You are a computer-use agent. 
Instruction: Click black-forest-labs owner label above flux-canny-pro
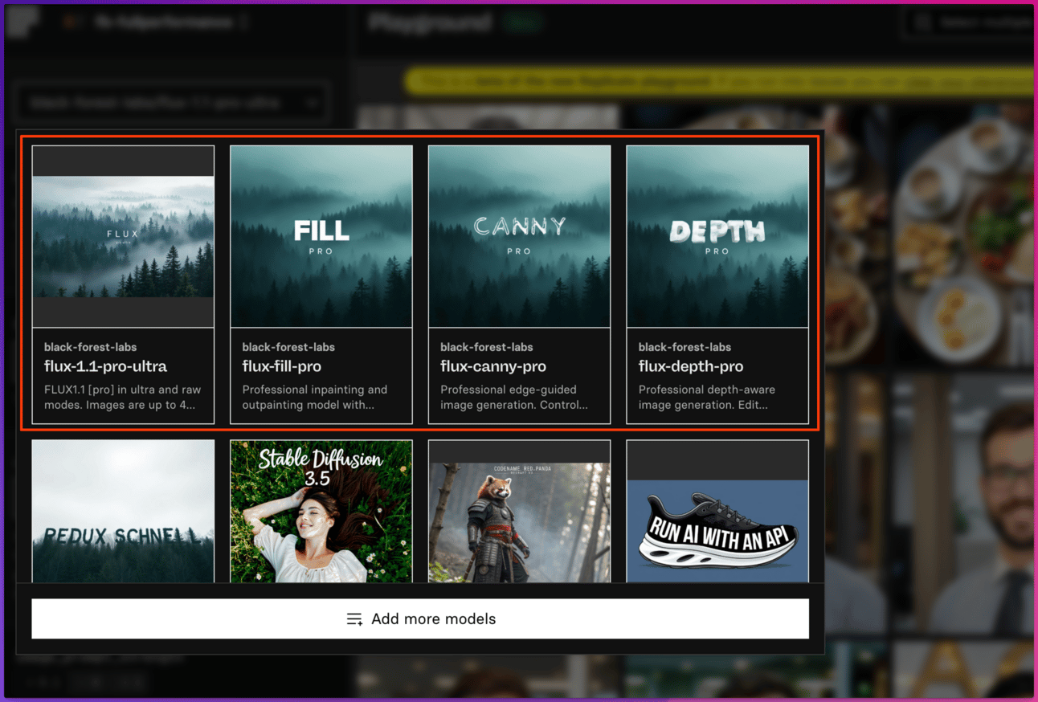point(487,347)
